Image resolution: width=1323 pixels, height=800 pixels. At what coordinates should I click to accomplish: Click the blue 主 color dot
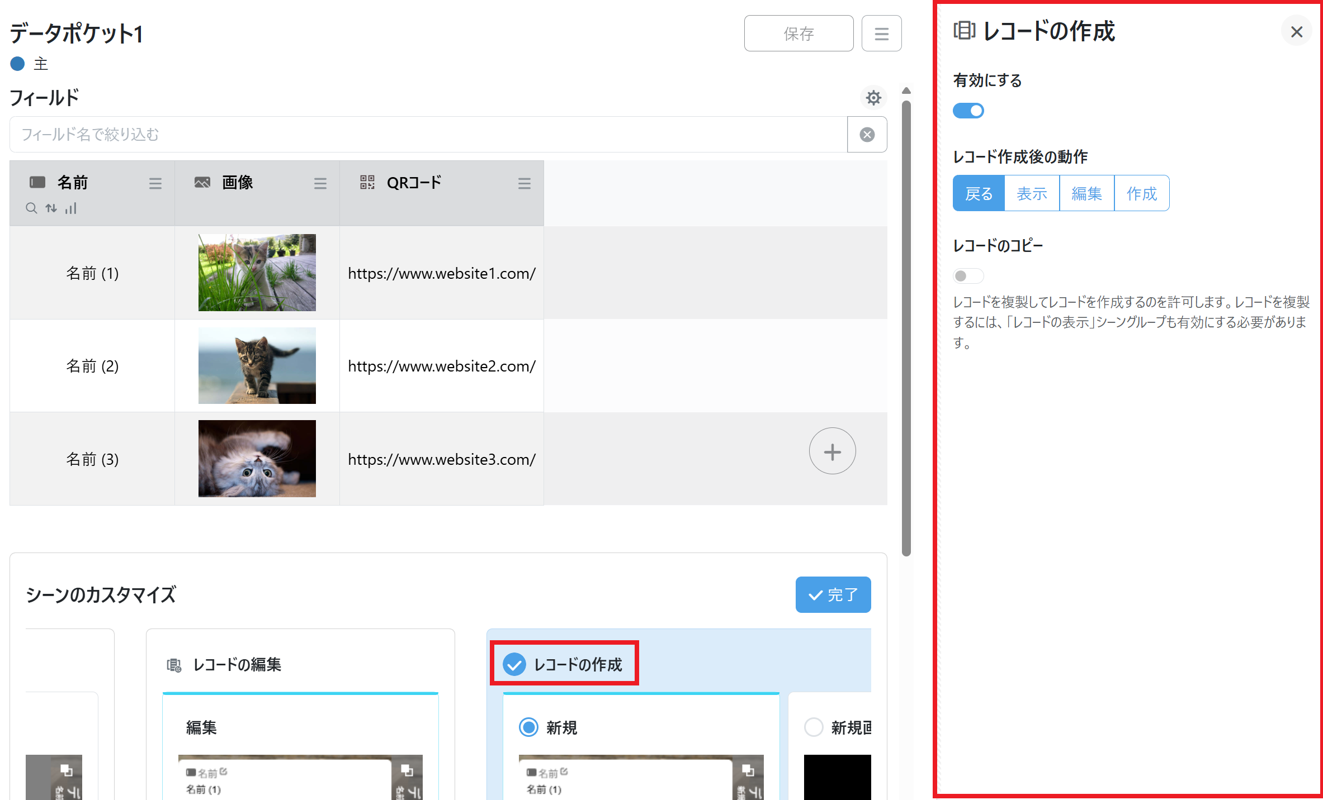(x=18, y=64)
